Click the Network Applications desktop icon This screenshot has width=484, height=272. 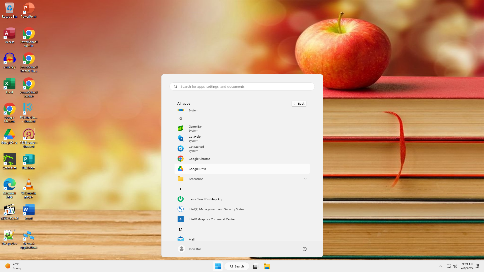29,239
